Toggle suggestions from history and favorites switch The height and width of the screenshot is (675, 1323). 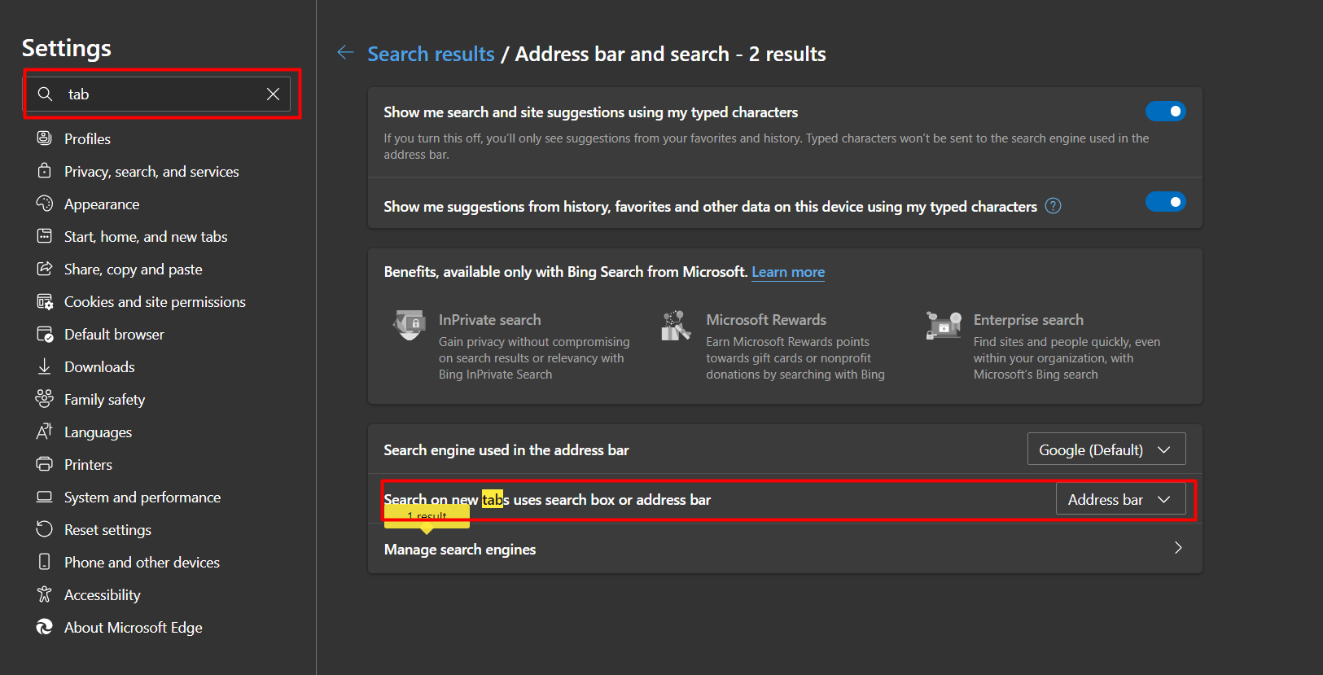[1165, 201]
